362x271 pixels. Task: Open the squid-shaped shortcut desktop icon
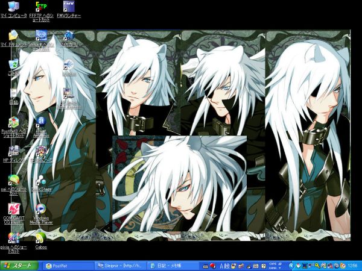coord(69,64)
